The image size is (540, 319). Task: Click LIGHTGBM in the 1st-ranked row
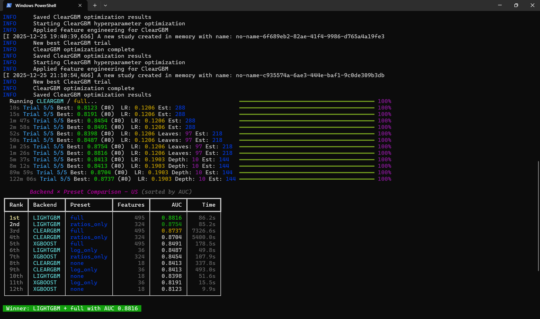click(46, 218)
